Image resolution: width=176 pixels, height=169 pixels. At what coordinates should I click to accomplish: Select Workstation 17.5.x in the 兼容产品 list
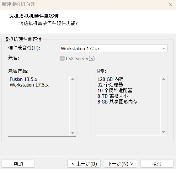click(29, 85)
